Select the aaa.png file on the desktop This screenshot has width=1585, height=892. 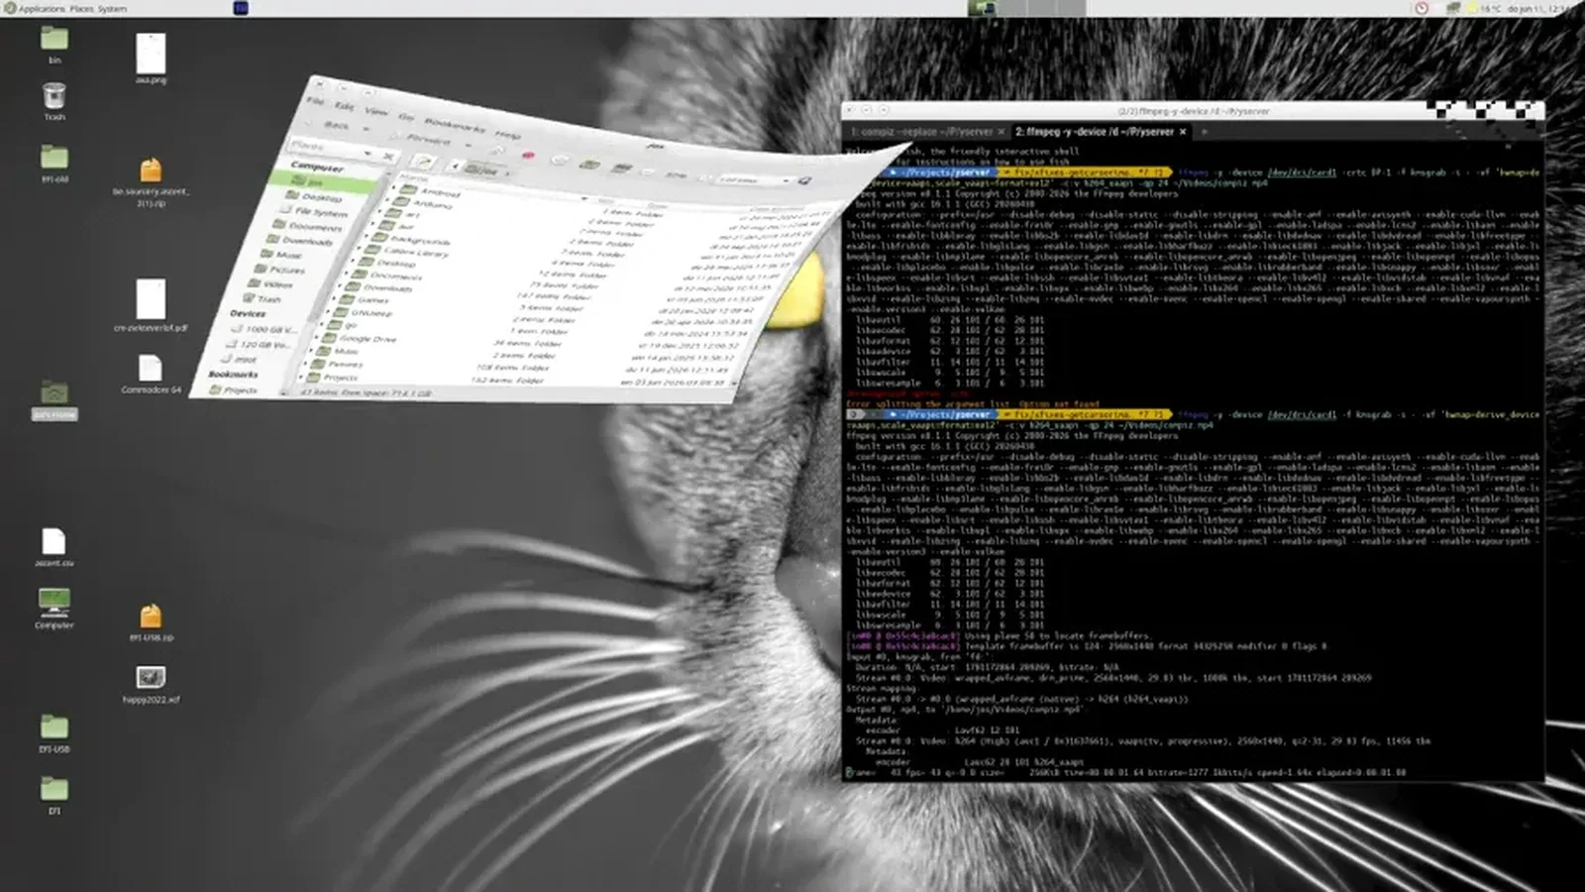(151, 57)
